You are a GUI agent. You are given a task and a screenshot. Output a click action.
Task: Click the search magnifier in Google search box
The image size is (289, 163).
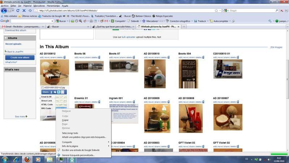pos(277,11)
